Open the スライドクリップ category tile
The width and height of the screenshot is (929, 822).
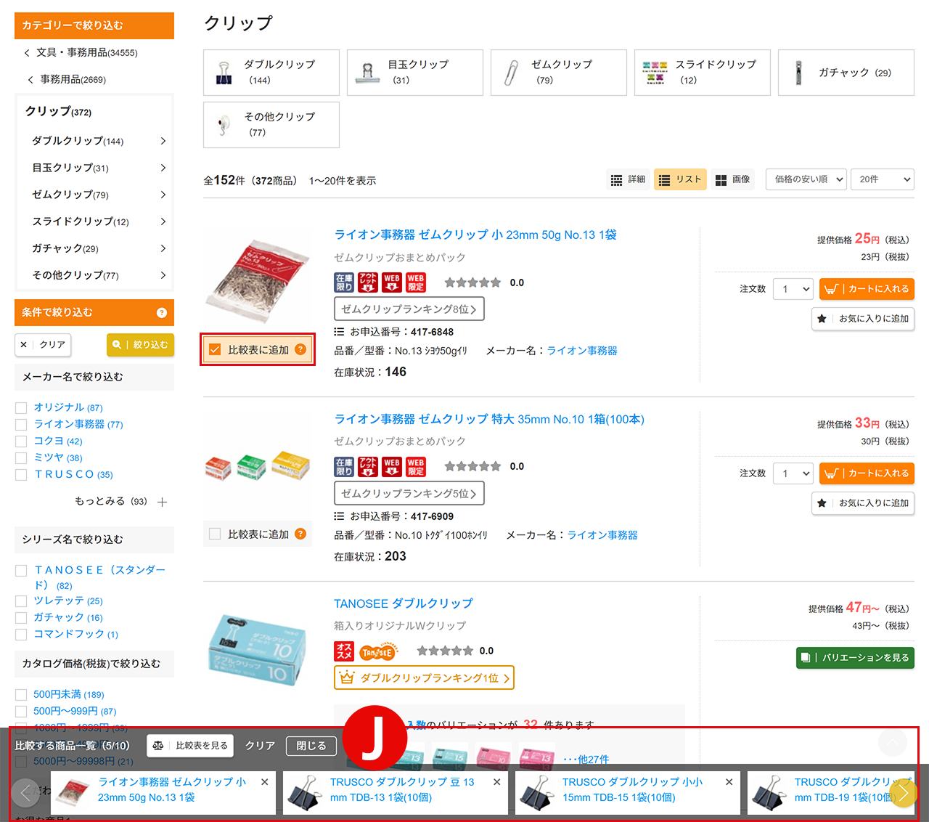tap(703, 73)
